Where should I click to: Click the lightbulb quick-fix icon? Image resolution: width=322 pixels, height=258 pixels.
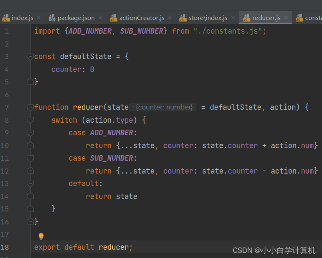pos(41,236)
